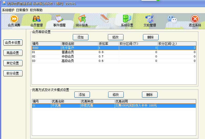Click 删除 in 会员等级设置

(151, 37)
